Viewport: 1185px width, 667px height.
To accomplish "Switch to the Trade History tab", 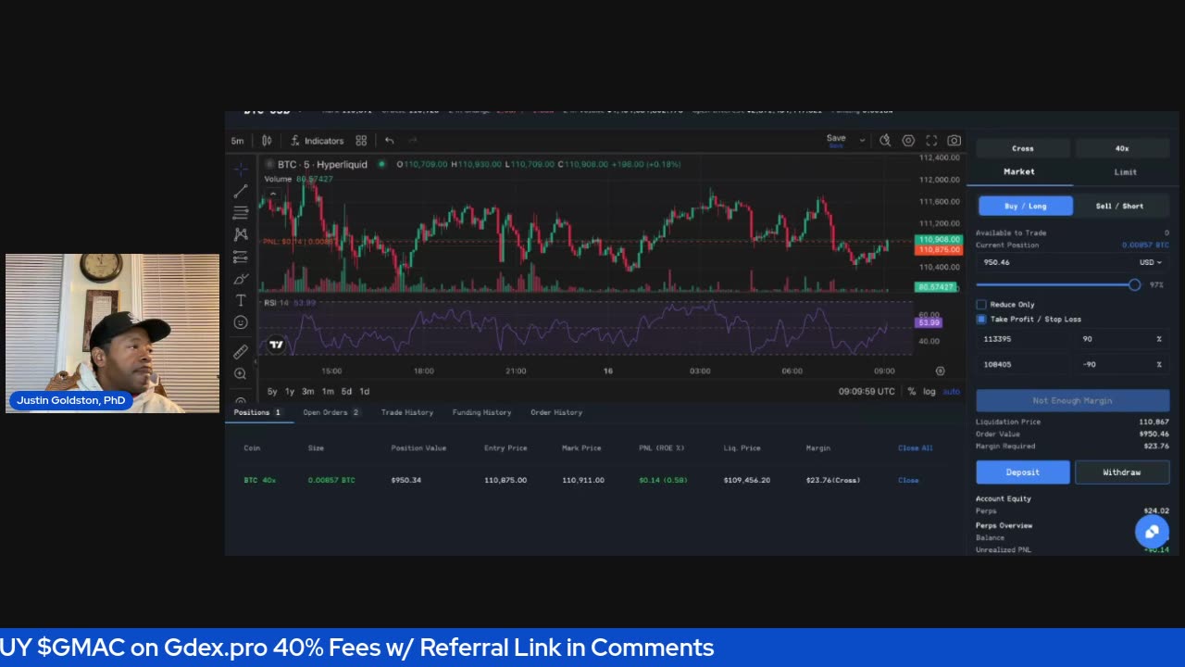I will 407,412.
